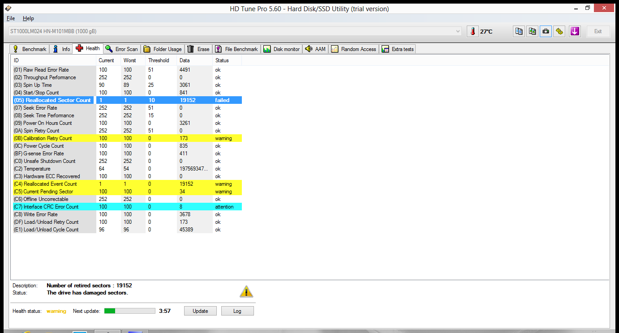
Task: Open the File menu
Action: coord(11,18)
